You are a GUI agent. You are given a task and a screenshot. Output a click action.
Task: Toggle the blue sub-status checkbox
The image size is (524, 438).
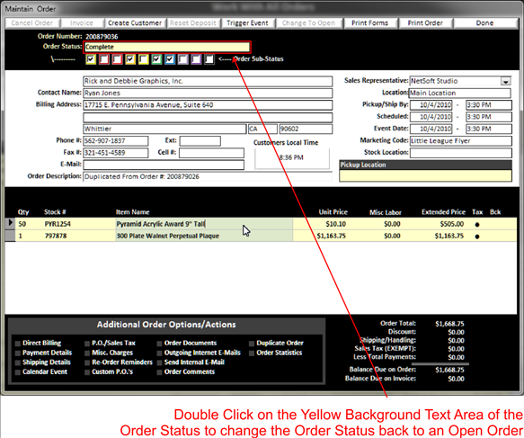[170, 59]
